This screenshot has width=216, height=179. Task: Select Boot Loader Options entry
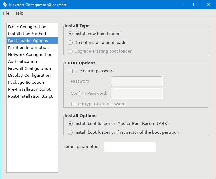(x=32, y=41)
